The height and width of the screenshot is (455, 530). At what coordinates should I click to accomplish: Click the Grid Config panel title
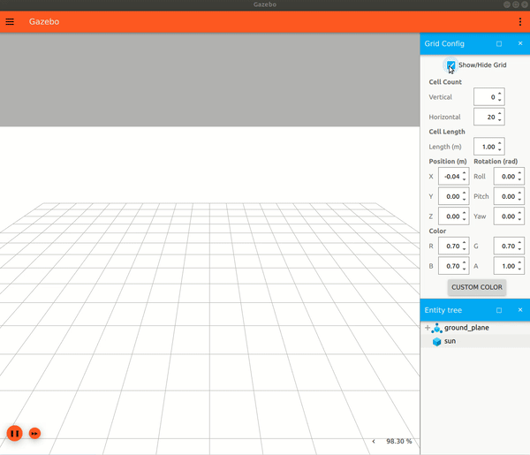(x=444, y=43)
